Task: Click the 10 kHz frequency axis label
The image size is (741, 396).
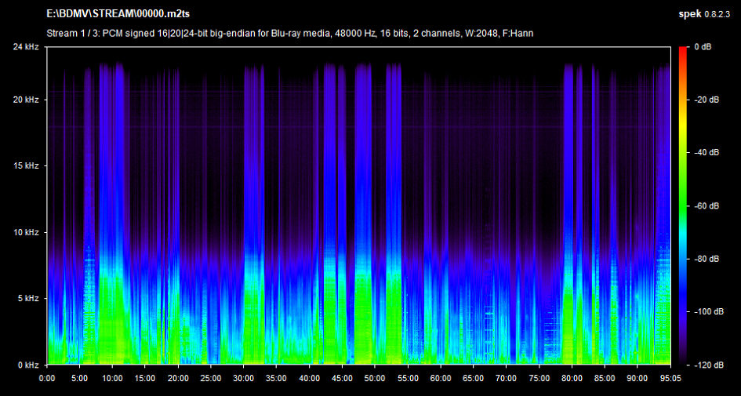Action: click(x=27, y=233)
